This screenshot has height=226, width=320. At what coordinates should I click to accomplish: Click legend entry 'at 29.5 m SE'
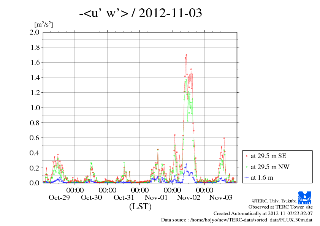tap(268, 156)
